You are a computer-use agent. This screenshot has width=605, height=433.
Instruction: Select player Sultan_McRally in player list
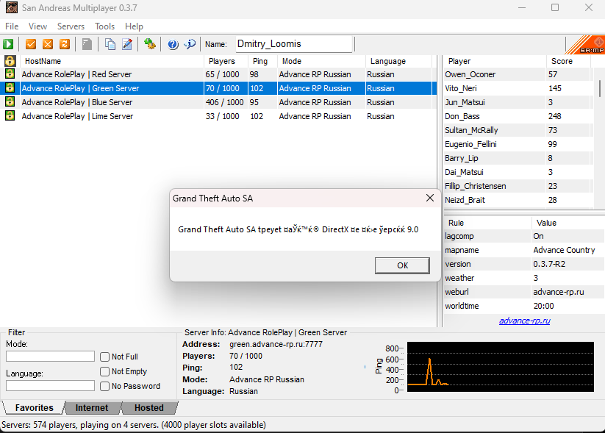click(x=517, y=130)
